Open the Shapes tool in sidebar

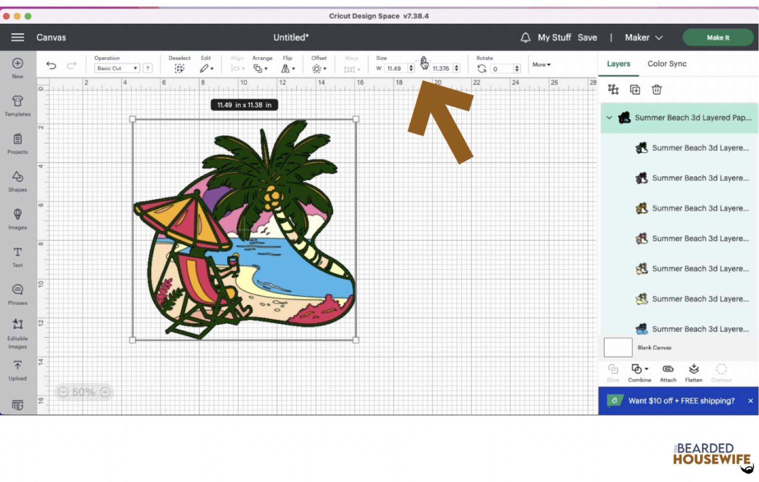click(17, 181)
